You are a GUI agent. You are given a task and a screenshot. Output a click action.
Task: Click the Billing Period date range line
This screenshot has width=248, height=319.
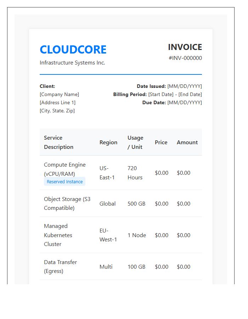point(158,94)
